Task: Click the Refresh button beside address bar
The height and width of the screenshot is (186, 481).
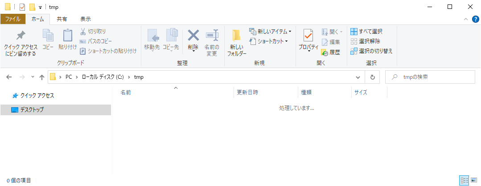Action: pyautogui.click(x=372, y=77)
